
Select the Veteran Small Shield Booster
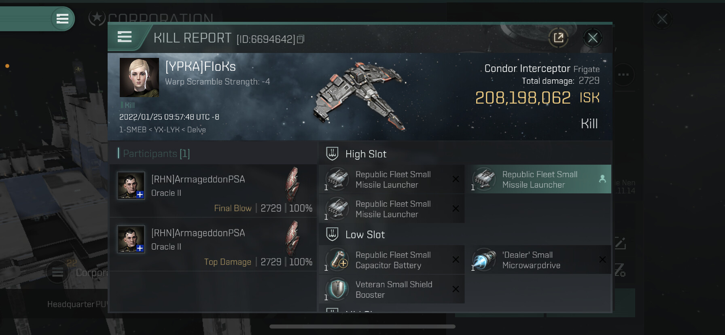pos(392,289)
